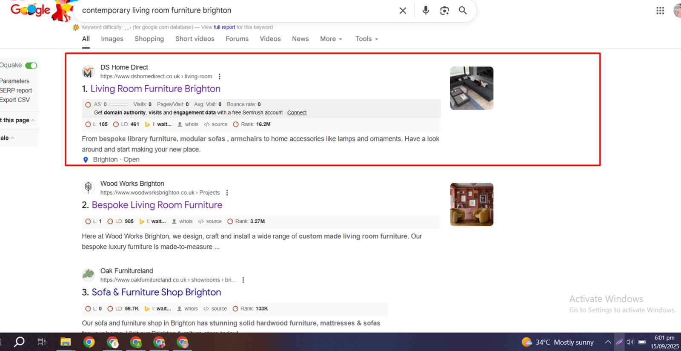
Task: Click the Connect Semrush account link
Action: click(297, 113)
